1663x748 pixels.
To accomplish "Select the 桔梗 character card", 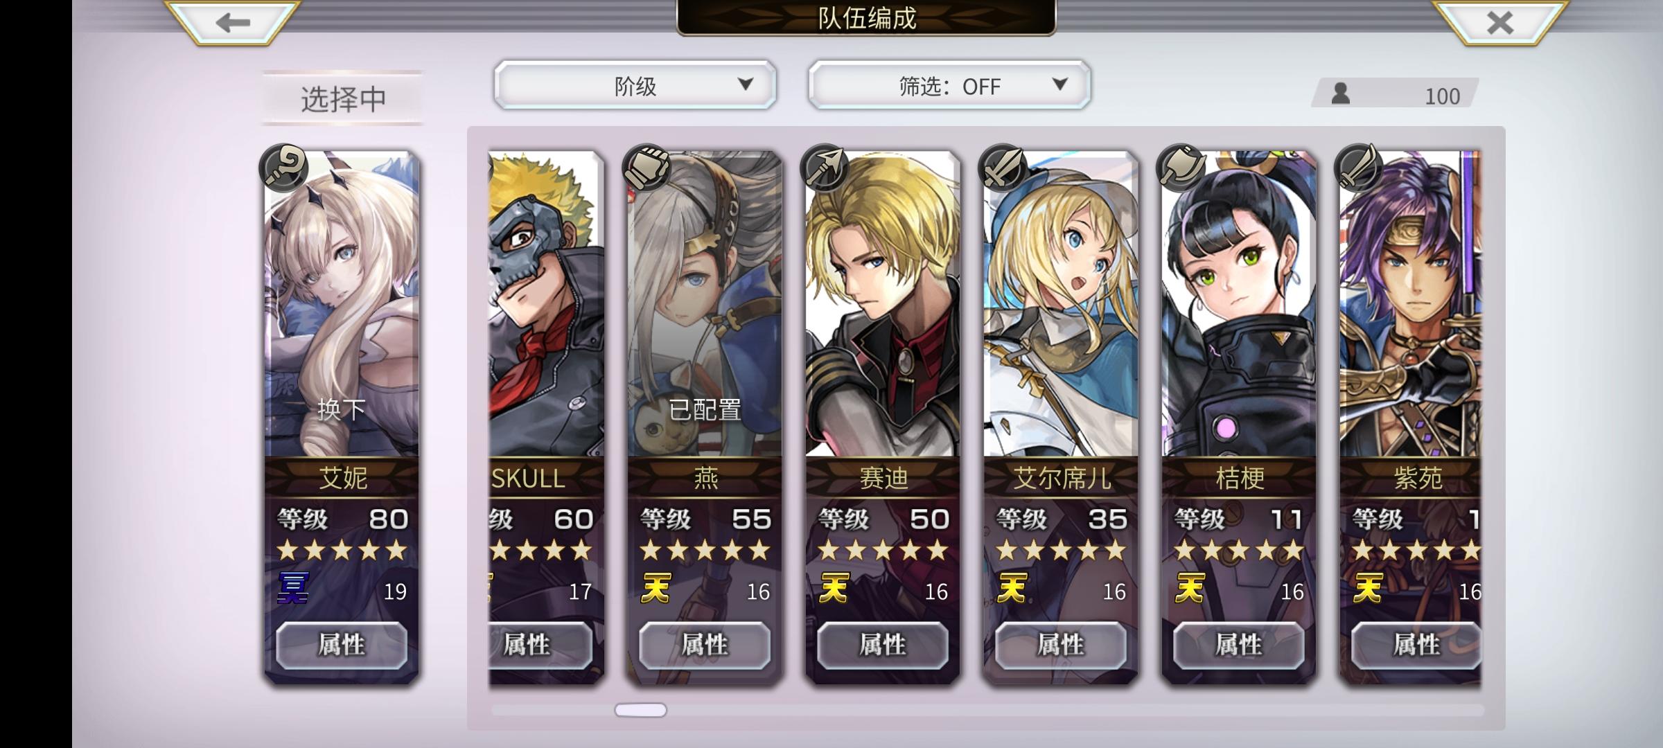I will point(1239,416).
